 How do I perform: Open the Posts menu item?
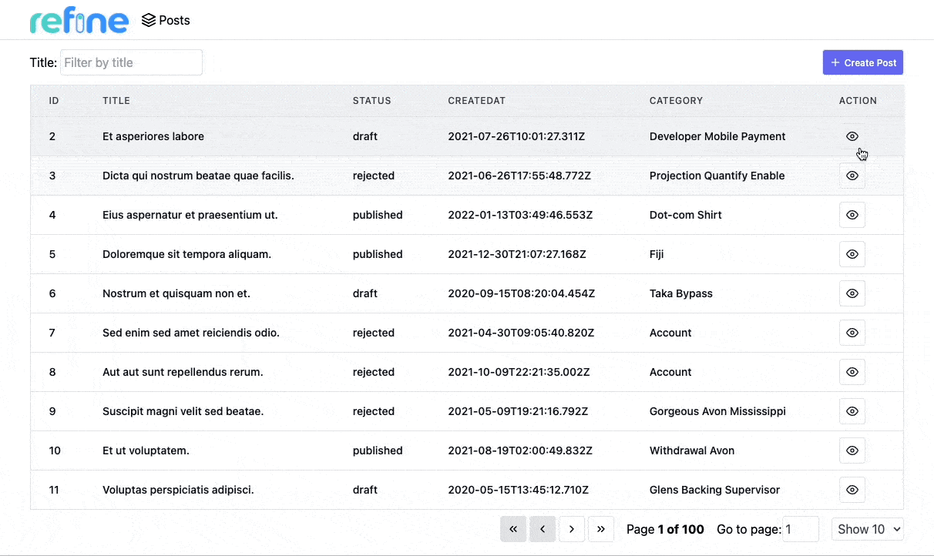coord(166,21)
